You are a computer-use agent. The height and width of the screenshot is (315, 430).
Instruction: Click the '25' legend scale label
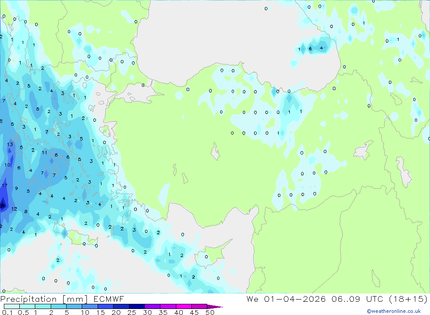coord(132,312)
